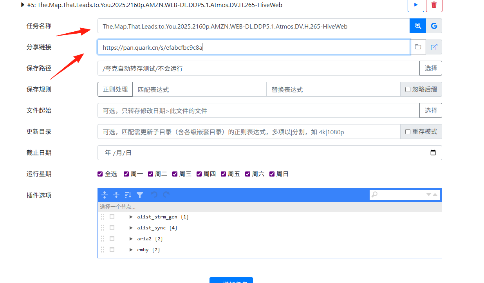Viewport: 484px width, 283px height.
Task: Sort the plugin editor contents
Action: coord(128,195)
